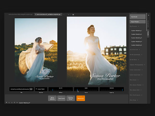
Task: Select the Tone Curve panel button
Action: pos(61,98)
